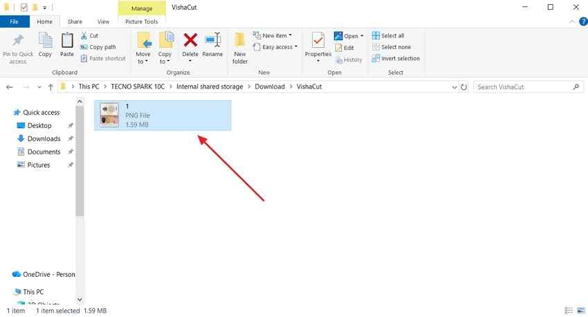Click the Rename icon
This screenshot has height=317, width=588.
click(x=212, y=41)
